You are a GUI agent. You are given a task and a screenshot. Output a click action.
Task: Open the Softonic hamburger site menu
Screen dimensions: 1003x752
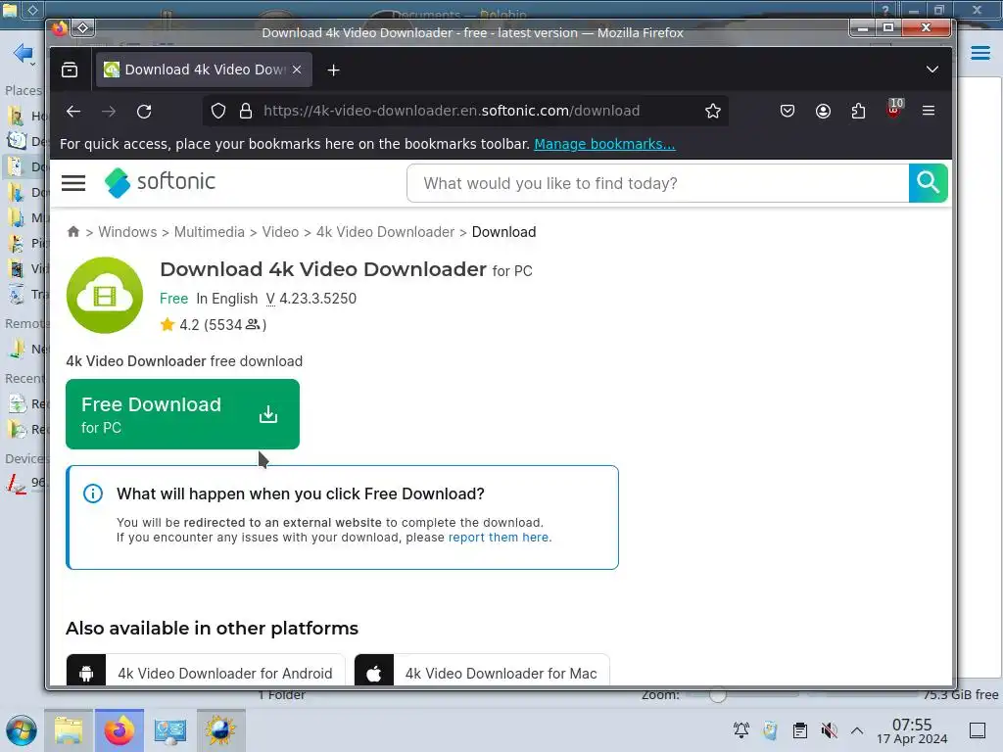pyautogui.click(x=73, y=183)
